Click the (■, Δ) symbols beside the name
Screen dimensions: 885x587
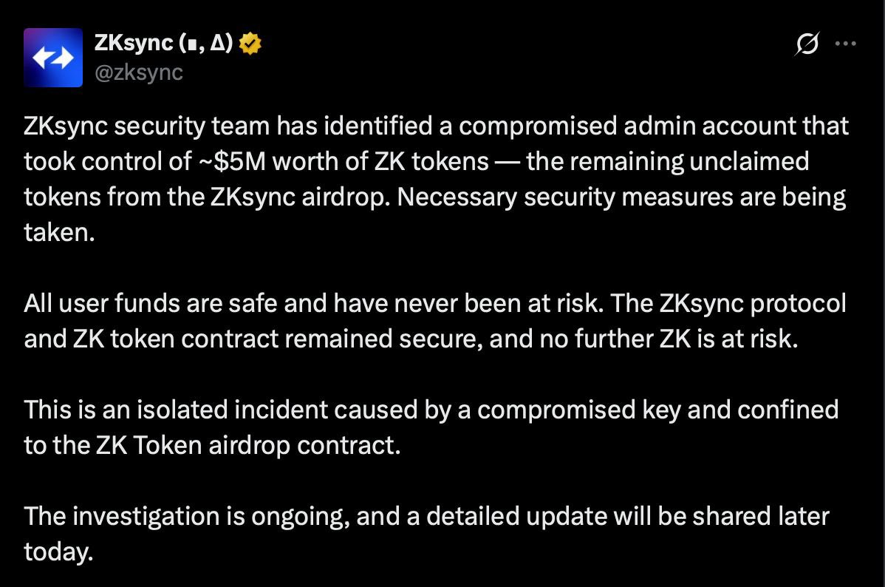[208, 43]
